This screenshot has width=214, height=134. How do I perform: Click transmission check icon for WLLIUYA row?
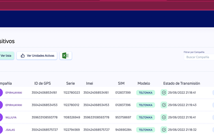point(164,117)
